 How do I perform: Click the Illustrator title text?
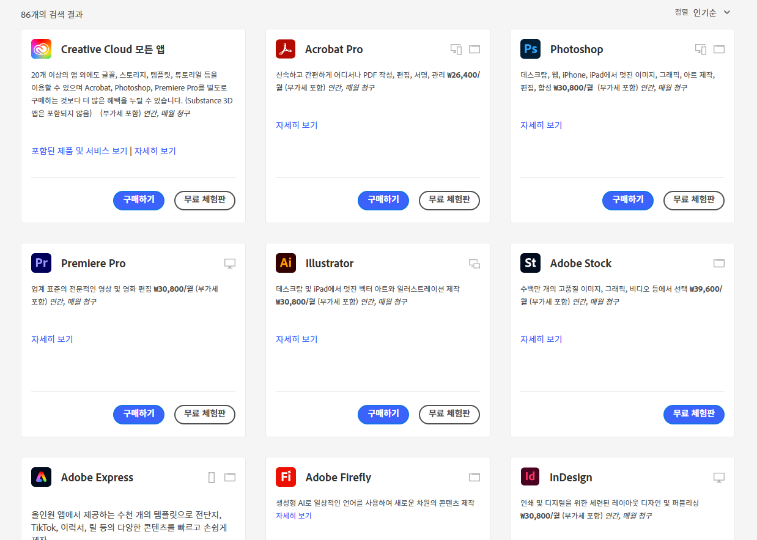pyautogui.click(x=330, y=264)
